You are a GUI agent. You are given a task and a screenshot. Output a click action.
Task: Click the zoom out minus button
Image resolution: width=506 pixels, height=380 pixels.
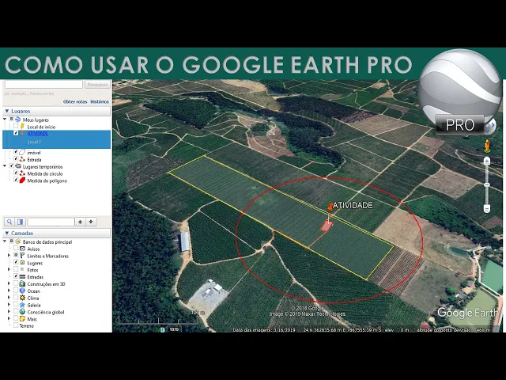tap(487, 209)
